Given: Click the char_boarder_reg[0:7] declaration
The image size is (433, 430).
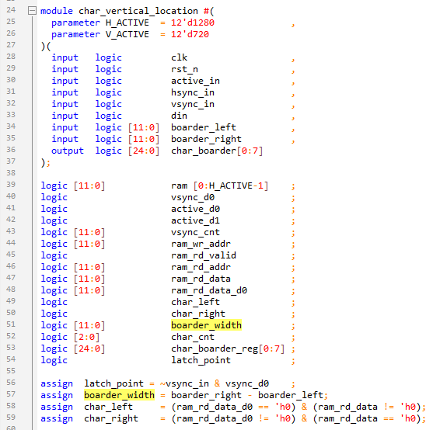Looking at the screenshot, I should tap(228, 349).
